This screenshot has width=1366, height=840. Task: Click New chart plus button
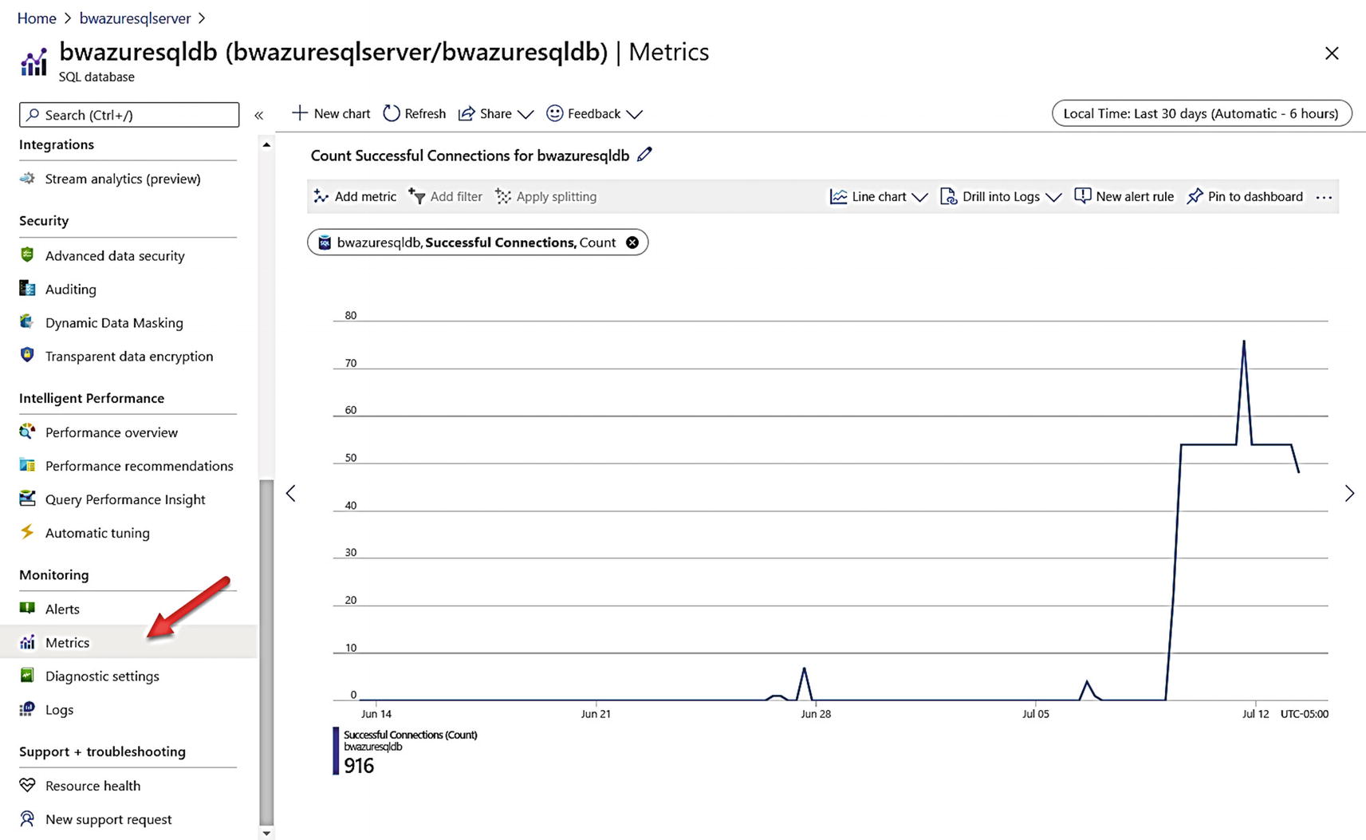point(331,113)
